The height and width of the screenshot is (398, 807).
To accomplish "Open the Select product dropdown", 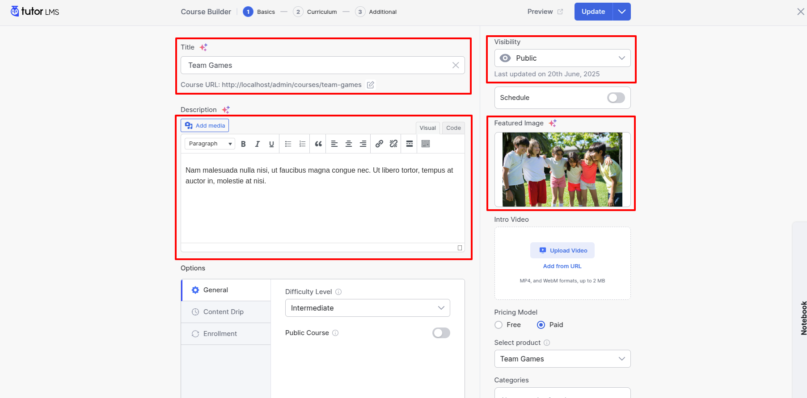I will (x=562, y=359).
